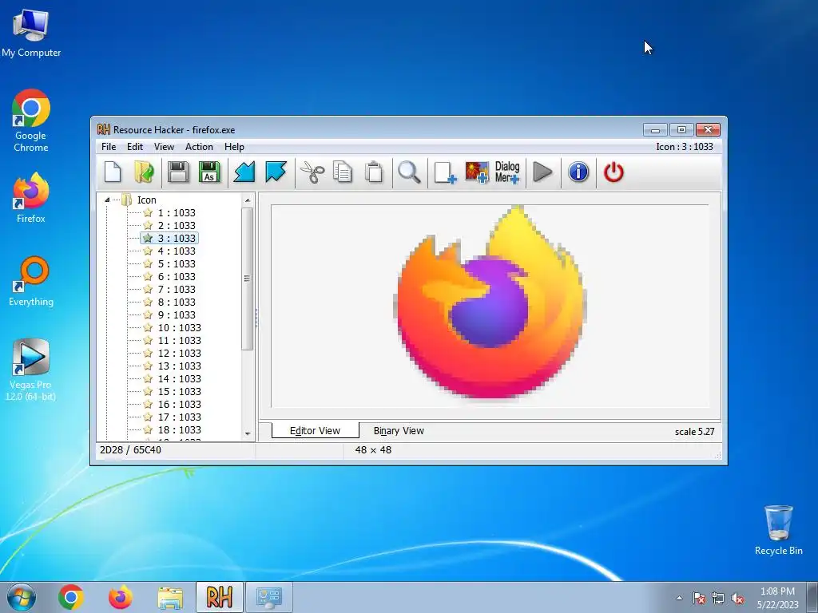Image resolution: width=818 pixels, height=613 pixels.
Task: Click the export resource up-arrow icon
Action: (276, 172)
